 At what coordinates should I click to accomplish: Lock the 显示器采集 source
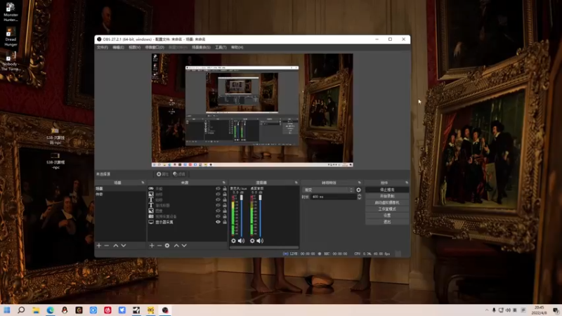(x=225, y=222)
